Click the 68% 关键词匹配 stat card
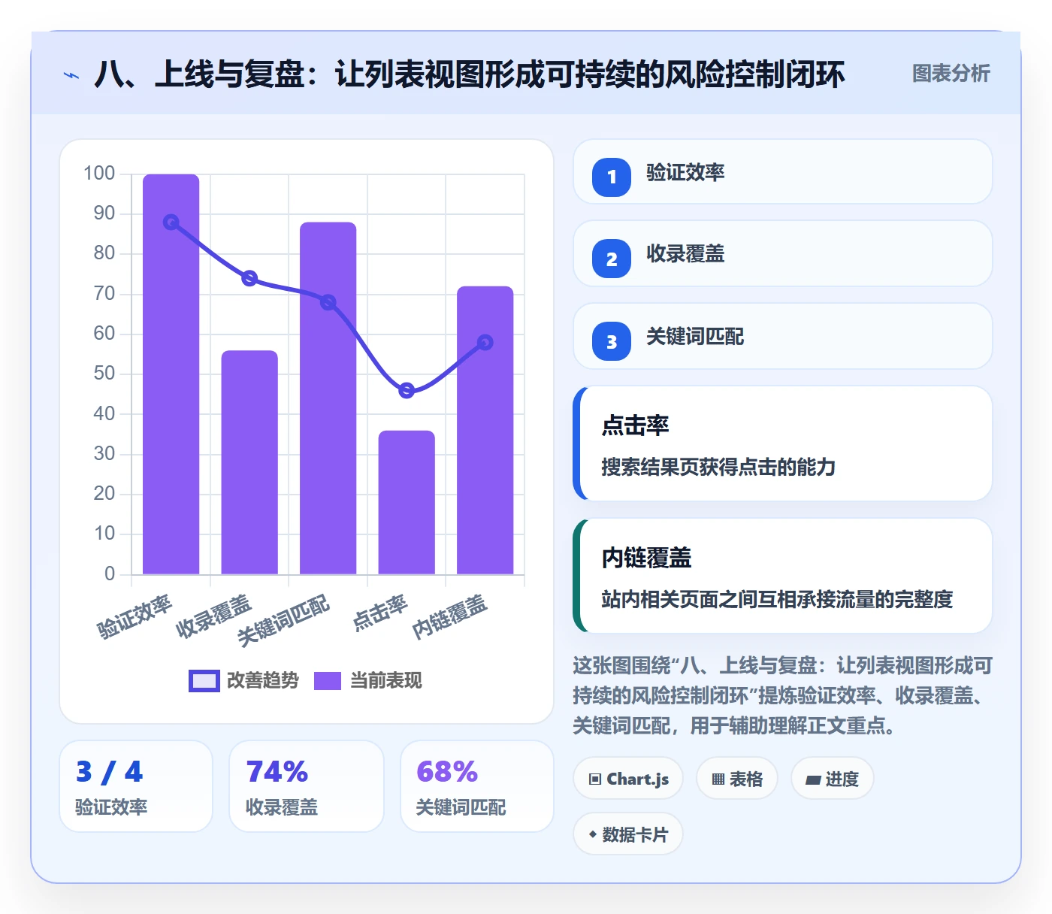 point(477,786)
